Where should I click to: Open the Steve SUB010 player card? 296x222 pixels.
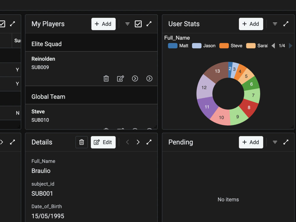coord(91,117)
